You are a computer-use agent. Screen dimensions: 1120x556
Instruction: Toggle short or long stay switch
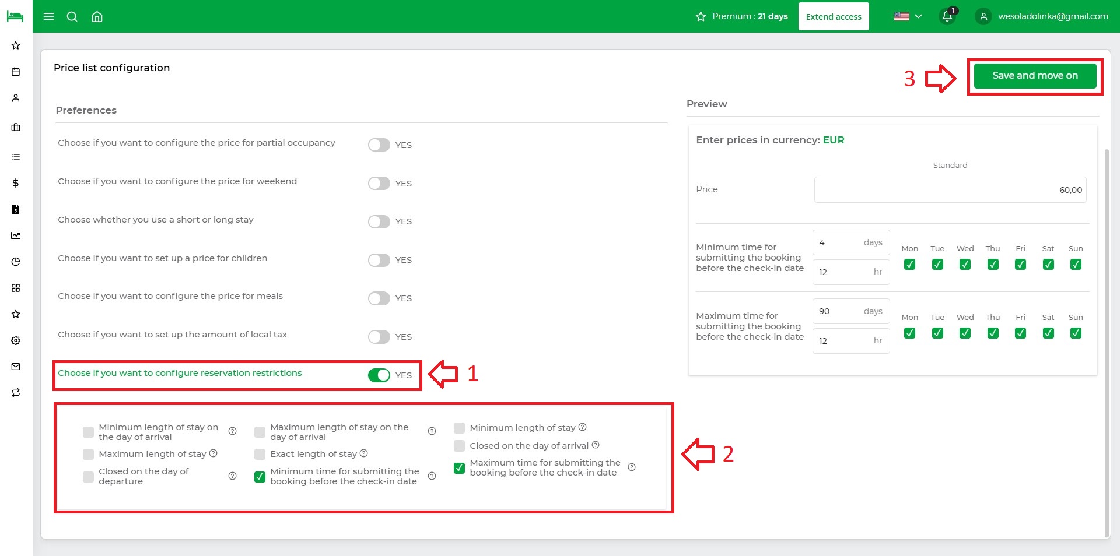coord(379,221)
